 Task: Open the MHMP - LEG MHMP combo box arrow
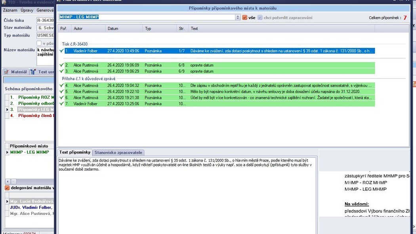tap(238, 17)
